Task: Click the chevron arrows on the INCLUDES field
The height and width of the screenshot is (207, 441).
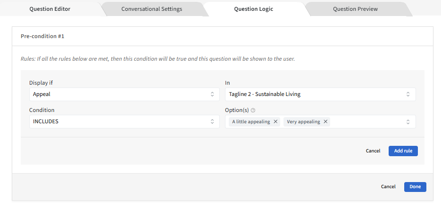Action: tap(212, 122)
